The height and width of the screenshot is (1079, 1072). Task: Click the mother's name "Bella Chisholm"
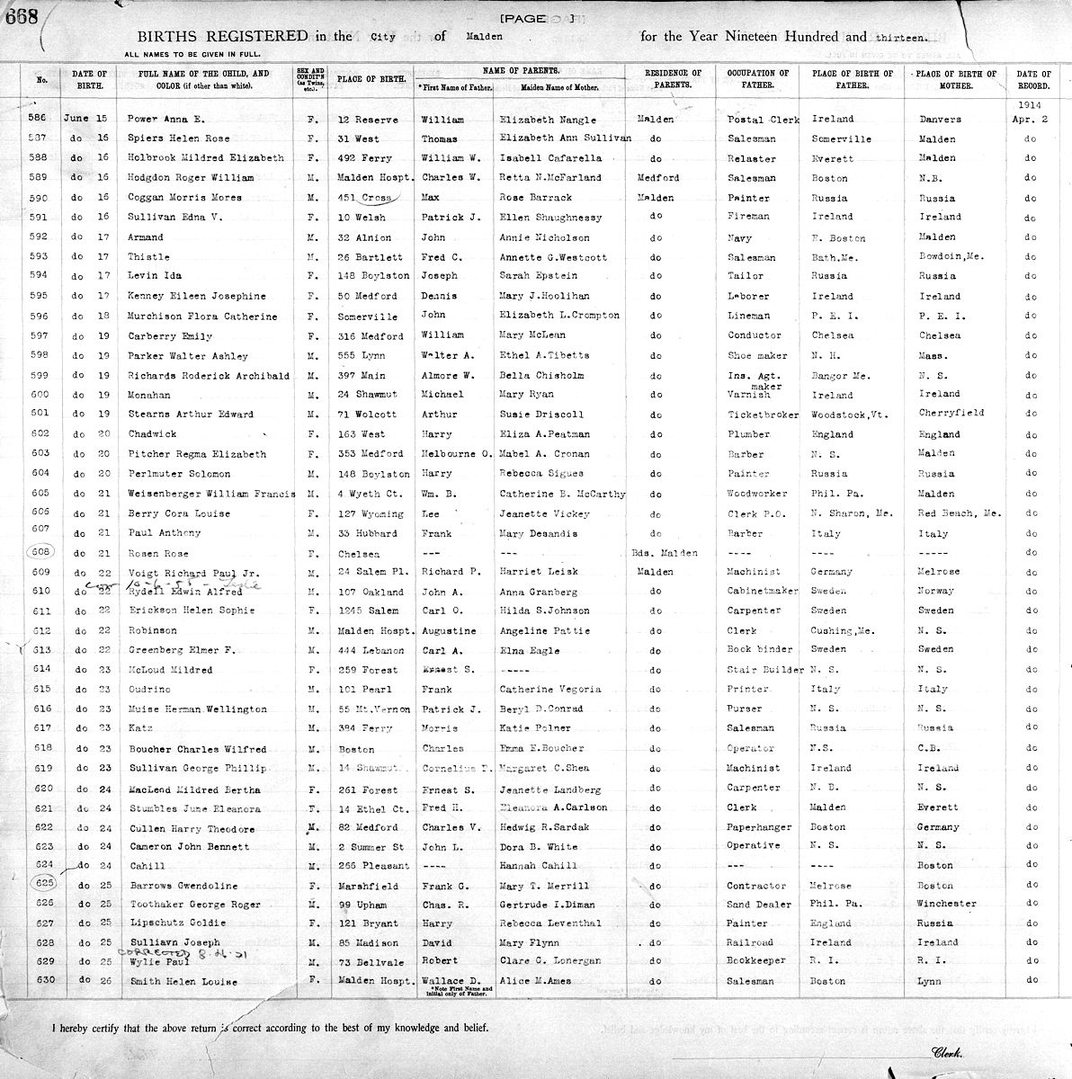click(x=541, y=376)
